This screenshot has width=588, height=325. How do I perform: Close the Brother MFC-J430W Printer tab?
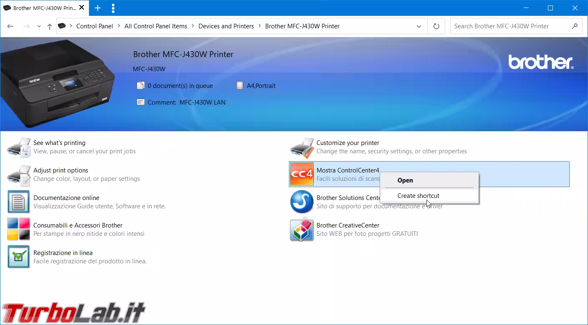point(81,8)
